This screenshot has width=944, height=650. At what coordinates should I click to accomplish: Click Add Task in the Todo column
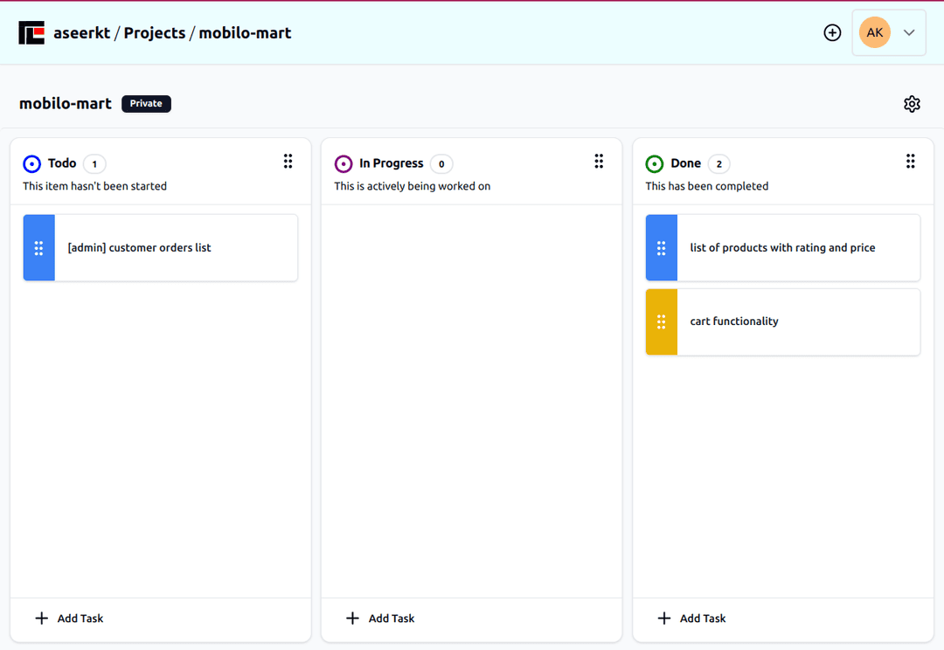[68, 618]
